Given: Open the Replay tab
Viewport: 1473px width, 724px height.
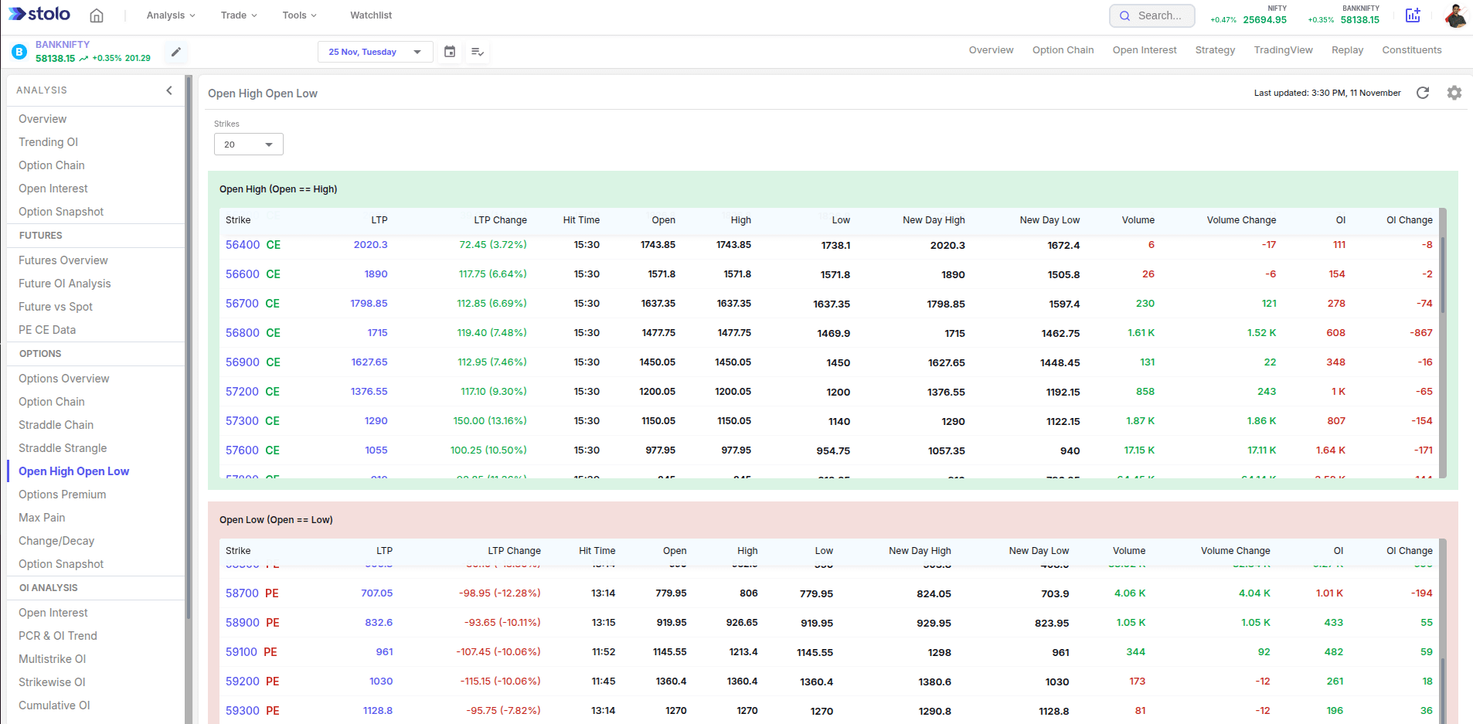Looking at the screenshot, I should pyautogui.click(x=1347, y=50).
